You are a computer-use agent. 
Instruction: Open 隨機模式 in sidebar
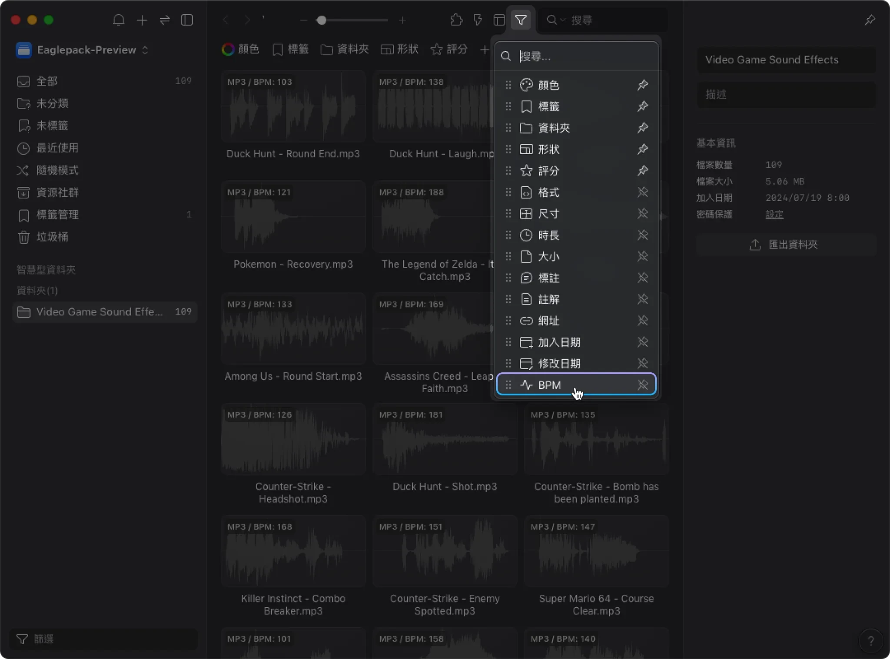(104, 170)
